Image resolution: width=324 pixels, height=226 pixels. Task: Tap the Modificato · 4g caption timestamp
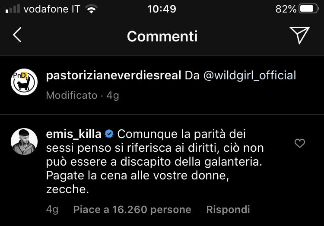pos(82,95)
